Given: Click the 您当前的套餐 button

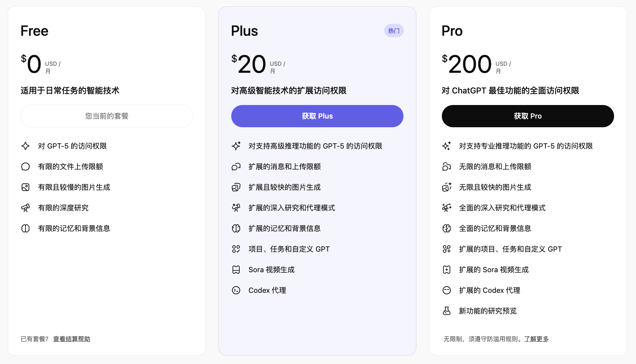Looking at the screenshot, I should (x=107, y=116).
